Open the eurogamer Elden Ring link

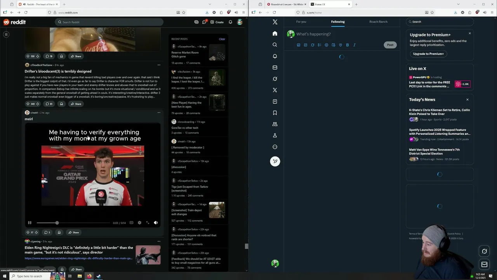click(x=79, y=258)
